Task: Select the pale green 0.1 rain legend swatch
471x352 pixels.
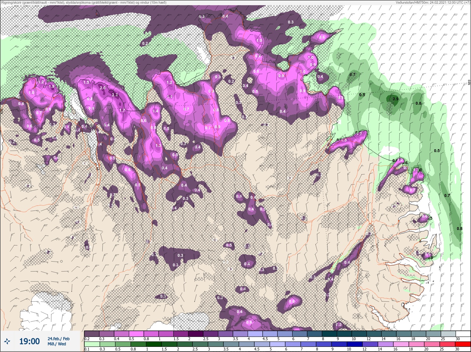Action: (92, 344)
